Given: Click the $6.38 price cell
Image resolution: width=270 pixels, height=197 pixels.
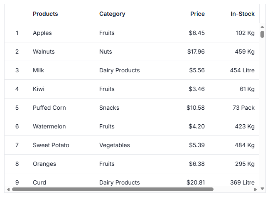Looking at the screenshot, I should click(x=196, y=164).
